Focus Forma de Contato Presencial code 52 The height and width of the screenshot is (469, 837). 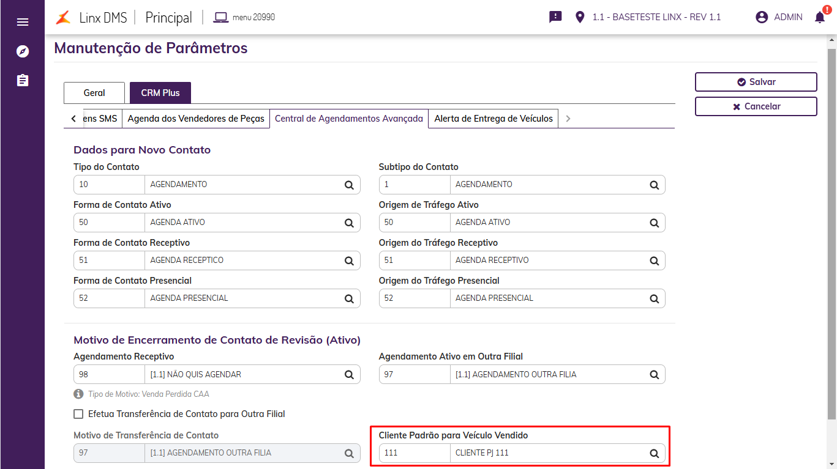tap(109, 298)
